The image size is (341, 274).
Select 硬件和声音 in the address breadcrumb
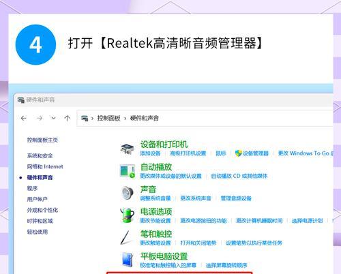(x=144, y=118)
